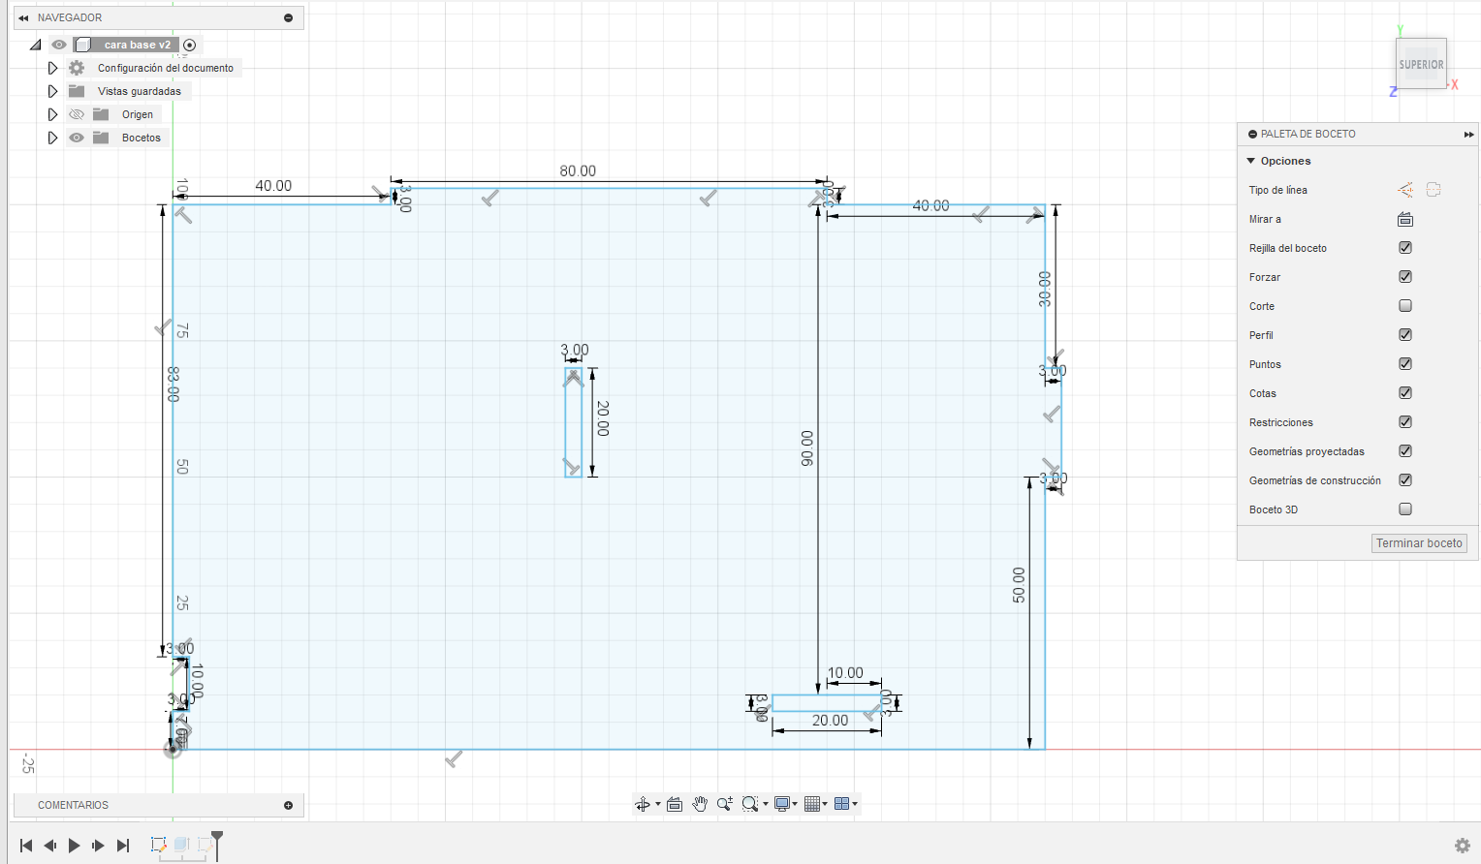Open timeline settings gear at bottom right

coord(1463,846)
